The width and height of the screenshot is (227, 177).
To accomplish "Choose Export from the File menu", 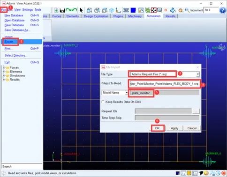I will pyautogui.click(x=22, y=42).
